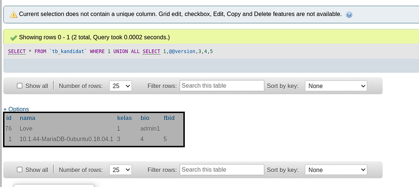Click the green checkmark success icon
The image size is (419, 187).
pyautogui.click(x=13, y=38)
